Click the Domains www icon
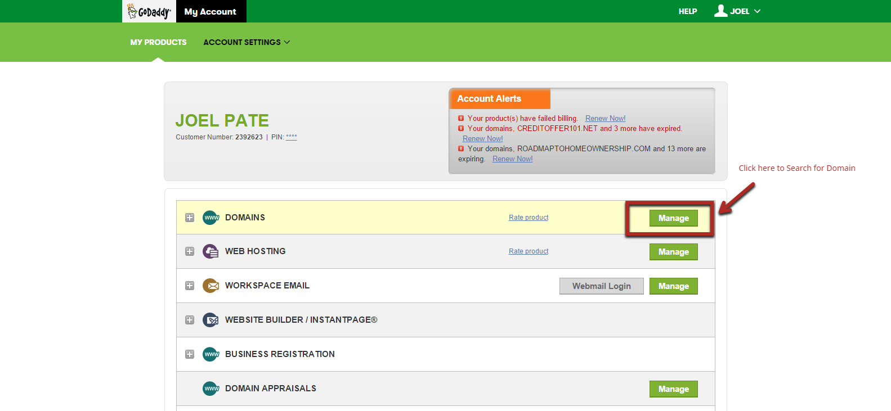Image resolution: width=891 pixels, height=411 pixels. (x=211, y=218)
